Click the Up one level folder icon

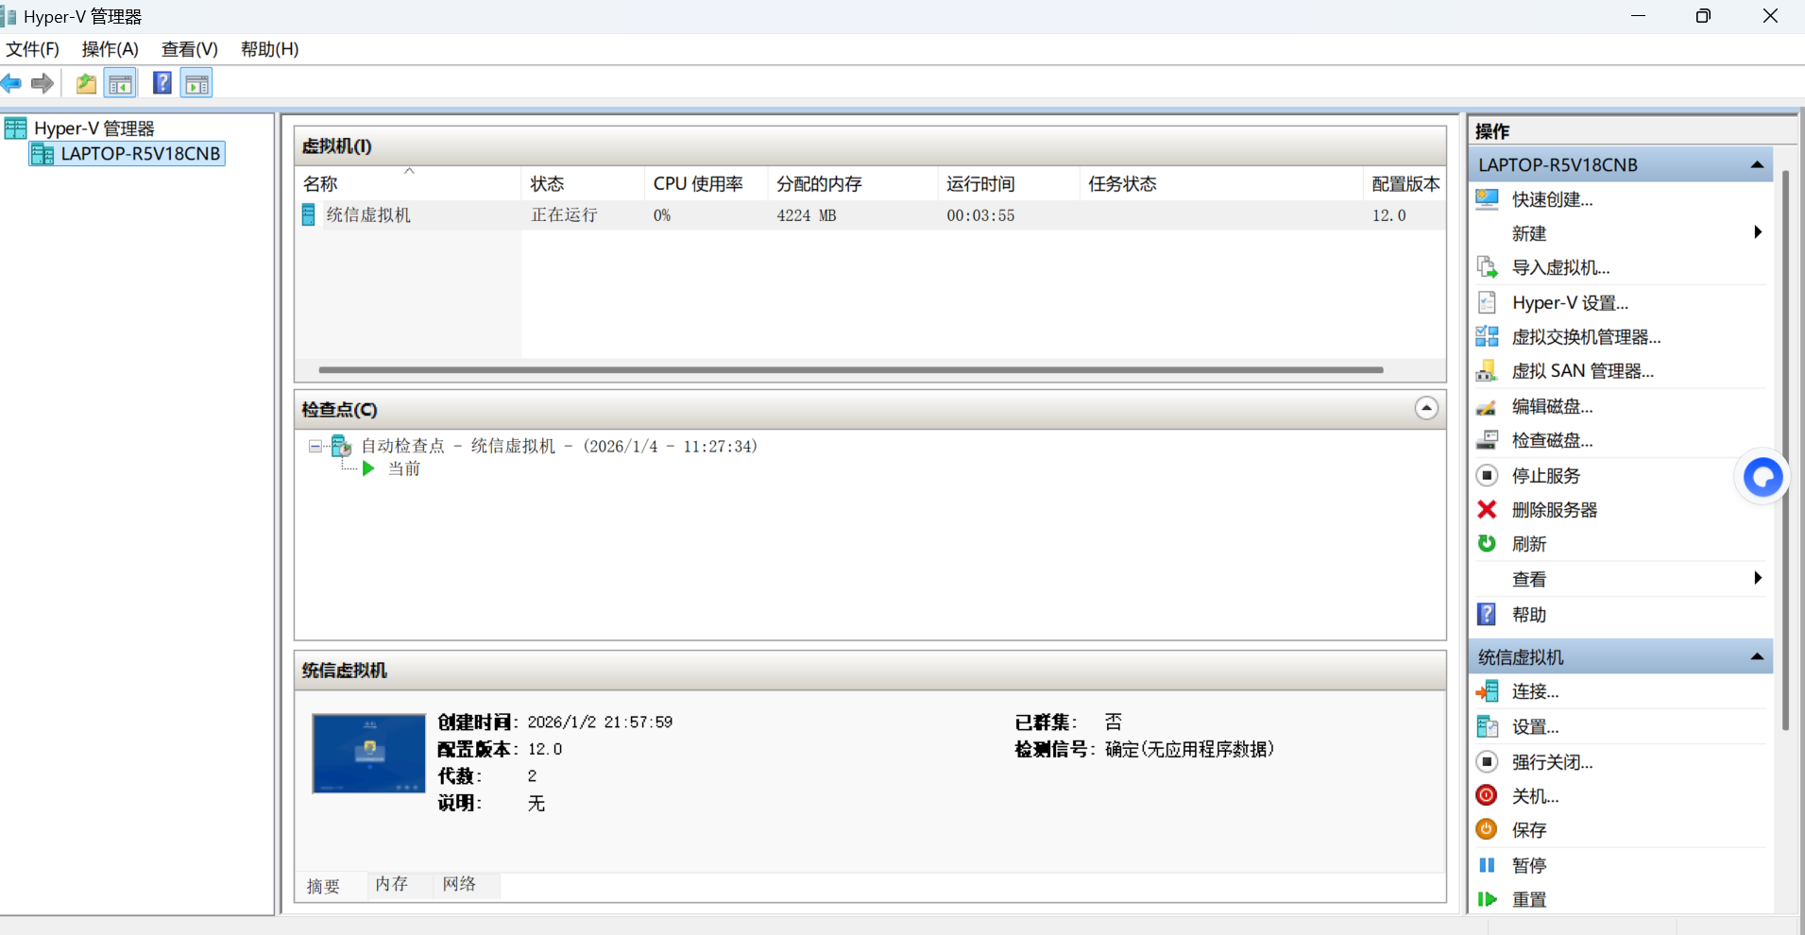tap(86, 84)
